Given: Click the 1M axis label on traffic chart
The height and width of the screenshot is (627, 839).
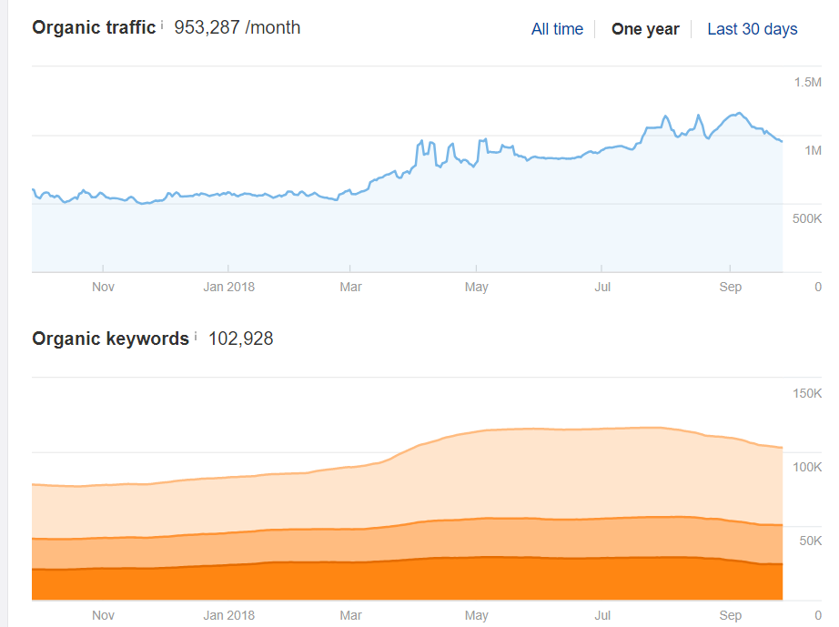Looking at the screenshot, I should 813,151.
